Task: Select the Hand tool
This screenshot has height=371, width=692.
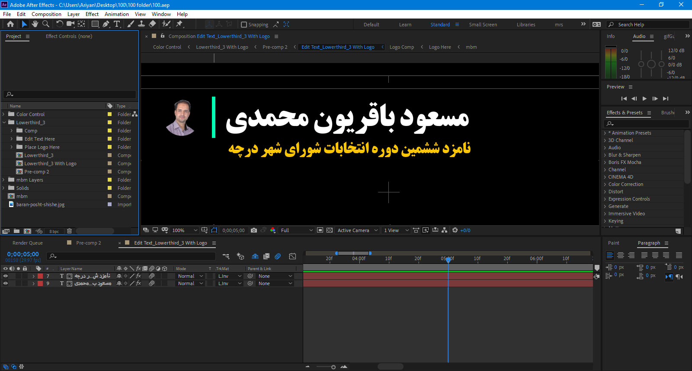Action: point(35,24)
